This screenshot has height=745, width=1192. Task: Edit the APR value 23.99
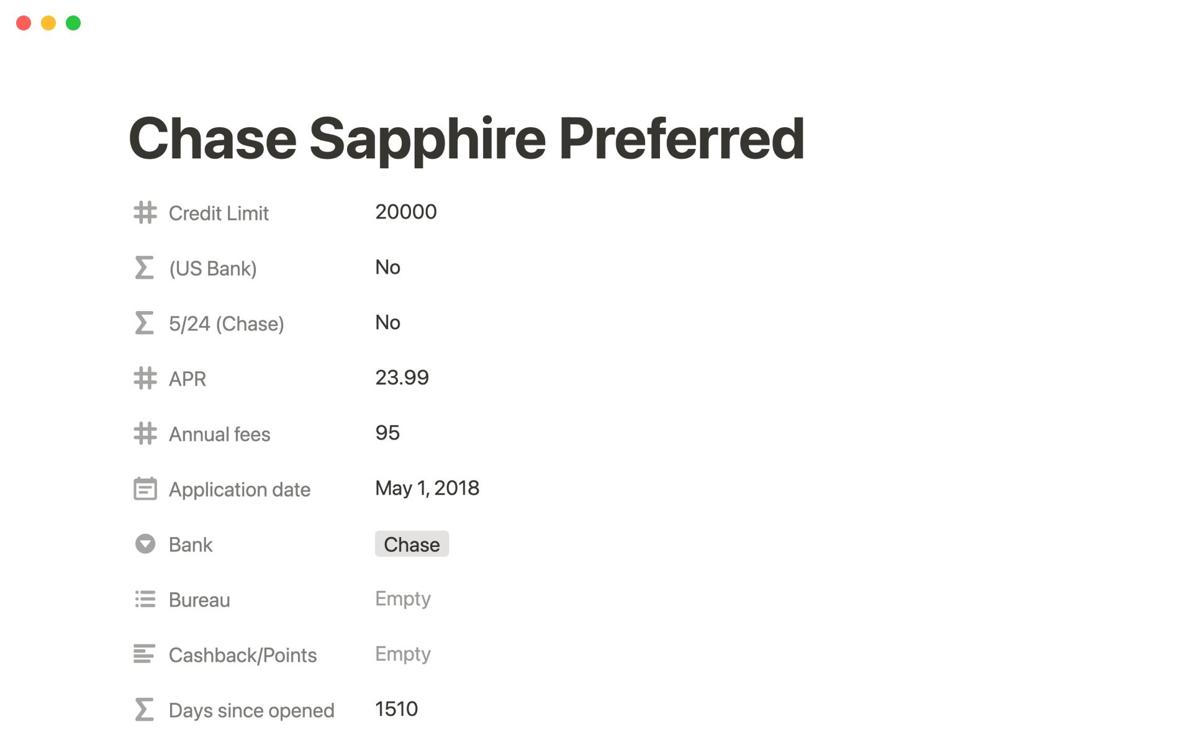[x=402, y=378]
